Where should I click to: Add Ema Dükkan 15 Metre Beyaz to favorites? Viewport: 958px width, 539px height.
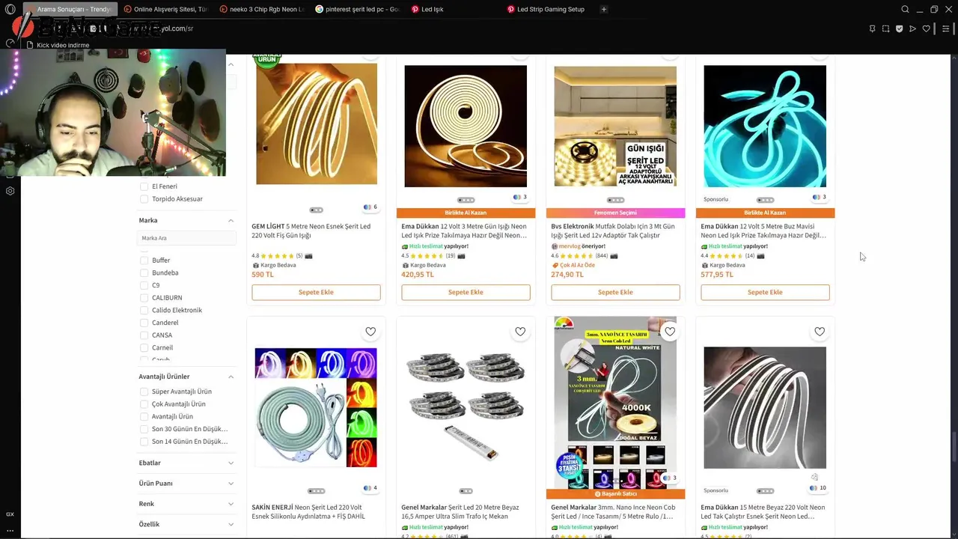(820, 332)
